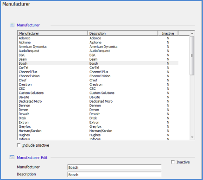This screenshot has height=180, width=203.
Task: Click the scrollbar up arrow
Action: pos(192,33)
